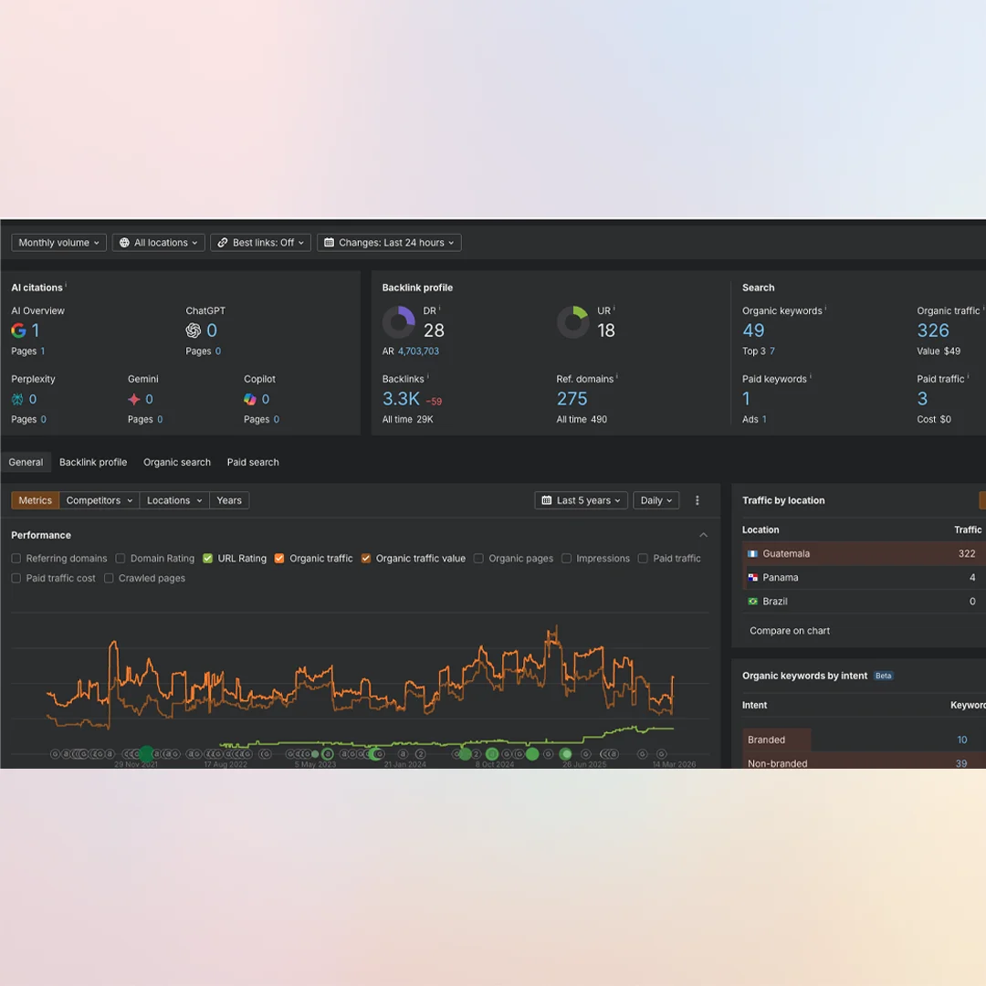The image size is (986, 986).
Task: Select the Guatemala row in Traffic by location
Action: click(x=858, y=553)
